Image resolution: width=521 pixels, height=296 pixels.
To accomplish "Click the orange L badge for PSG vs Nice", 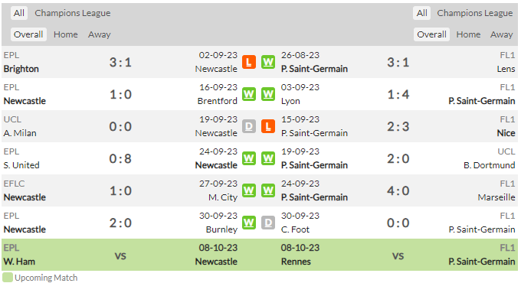I will [268, 126].
